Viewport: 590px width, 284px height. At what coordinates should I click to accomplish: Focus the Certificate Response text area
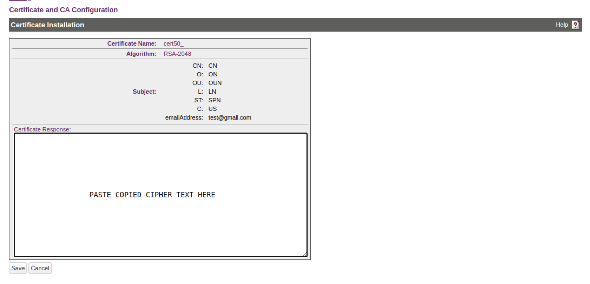click(160, 162)
